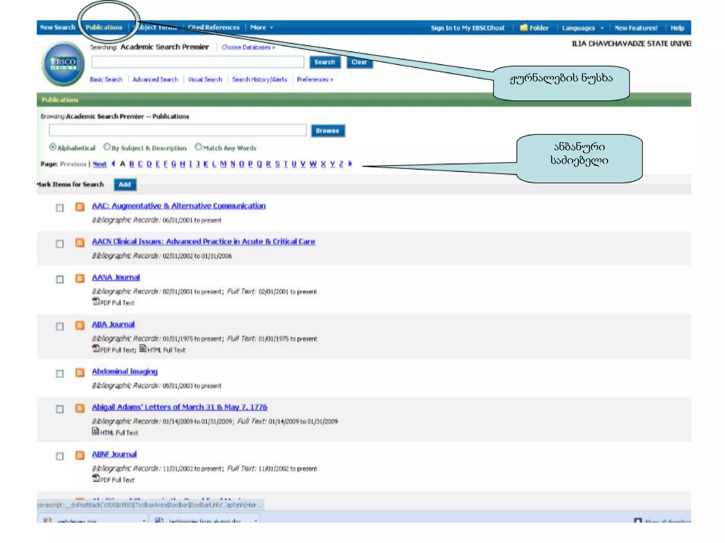This screenshot has height=543, width=725.
Task: Click right arrow after letter Z
Action: [350, 163]
